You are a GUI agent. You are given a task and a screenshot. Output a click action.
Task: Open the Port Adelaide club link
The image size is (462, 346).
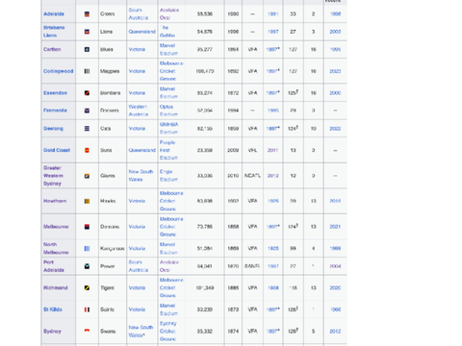click(54, 266)
